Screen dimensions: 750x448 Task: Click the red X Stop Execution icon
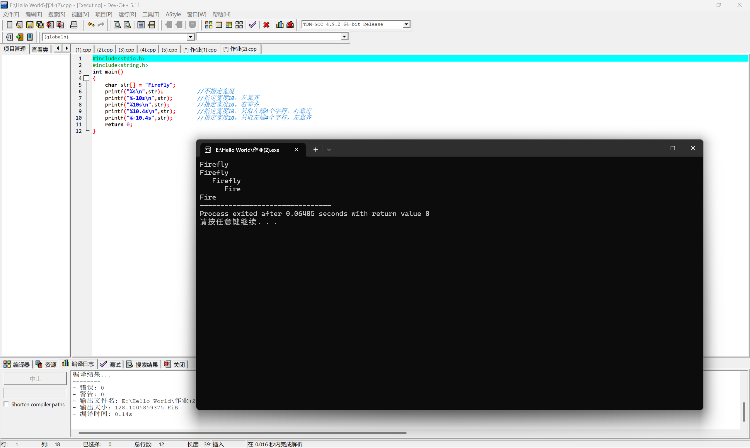coord(266,25)
